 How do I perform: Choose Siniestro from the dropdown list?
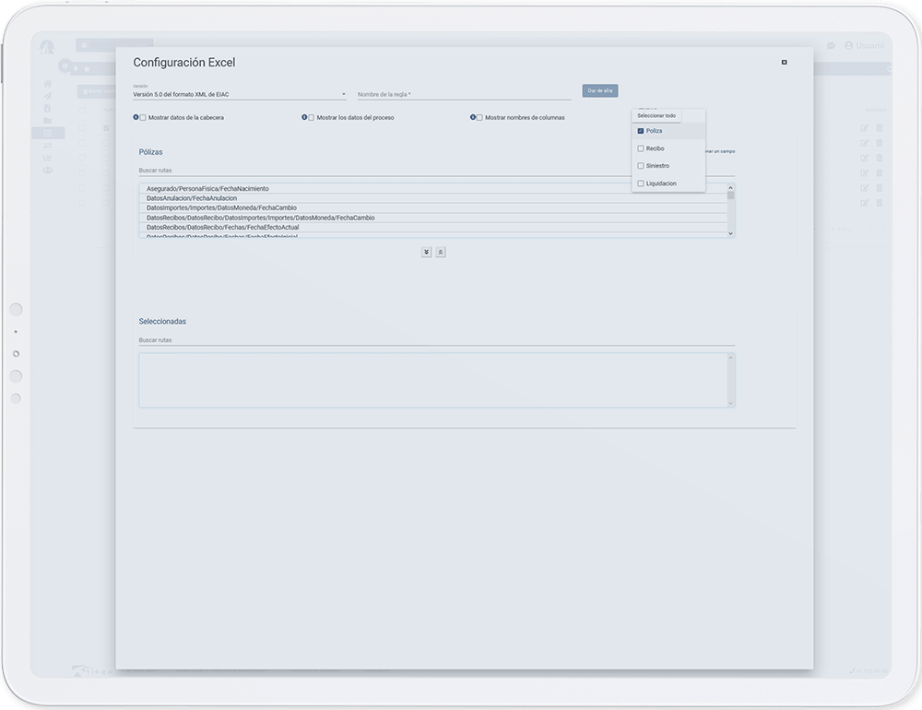click(641, 166)
